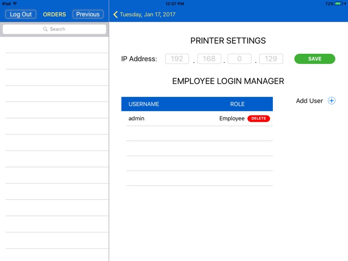
Task: Tap the IP Address label
Action: pos(139,59)
